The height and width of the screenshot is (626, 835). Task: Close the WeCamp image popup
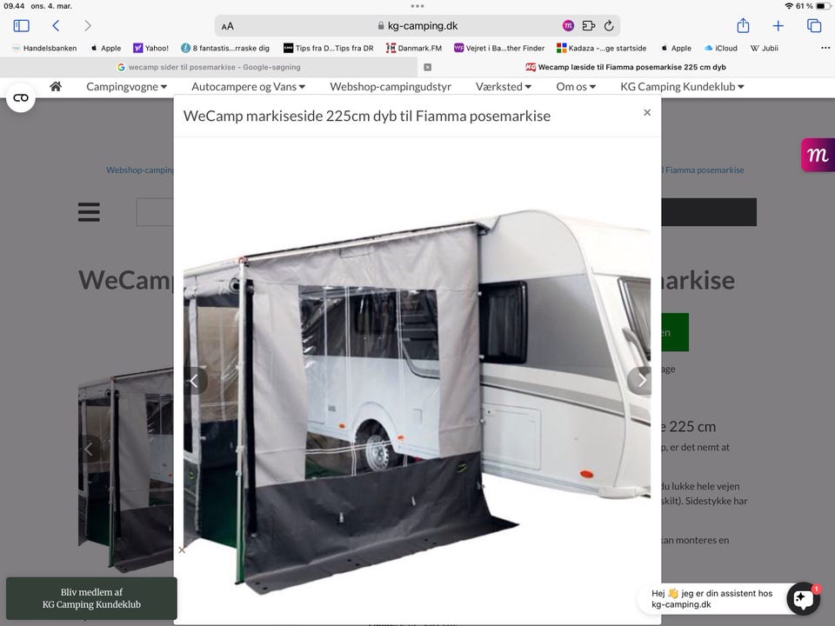[646, 113]
